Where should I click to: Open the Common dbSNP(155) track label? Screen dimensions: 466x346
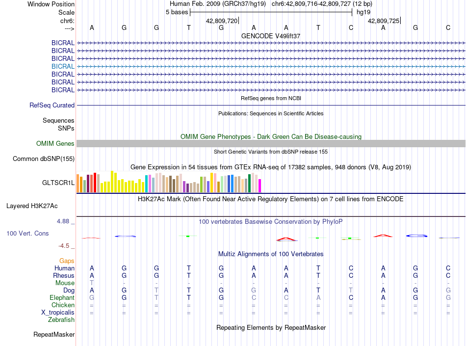pos(44,159)
